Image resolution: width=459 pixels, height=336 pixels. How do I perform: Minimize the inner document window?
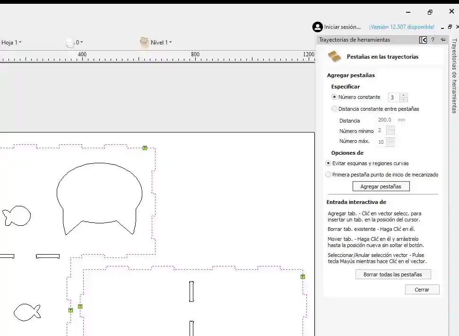(442, 27)
